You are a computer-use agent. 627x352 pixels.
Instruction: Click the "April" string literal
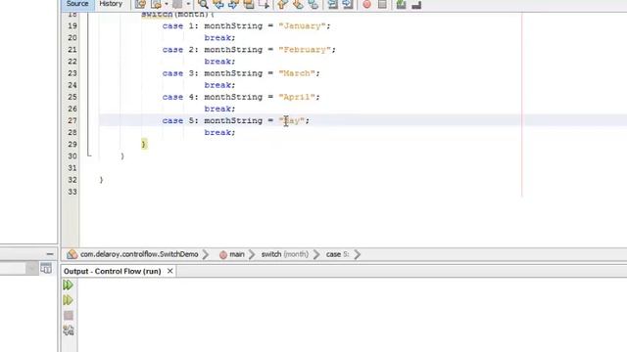click(297, 97)
